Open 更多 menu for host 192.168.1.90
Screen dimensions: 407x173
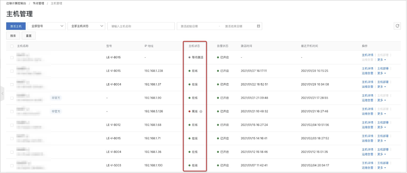[382, 100]
